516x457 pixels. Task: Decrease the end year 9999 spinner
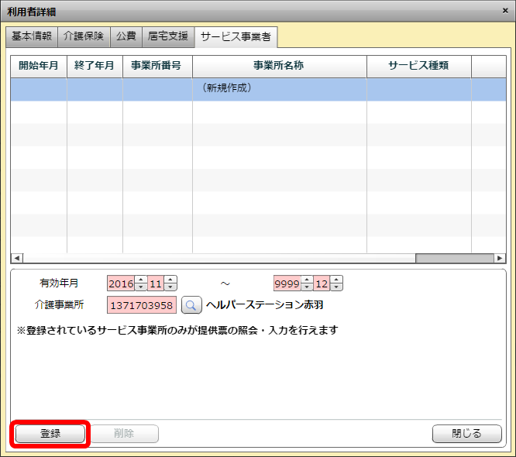click(307, 287)
